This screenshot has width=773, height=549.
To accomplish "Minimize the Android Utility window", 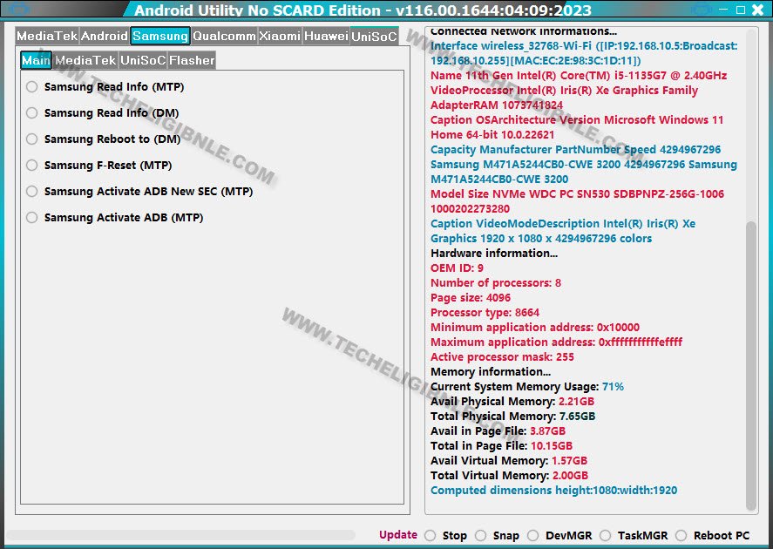I will (x=723, y=10).
